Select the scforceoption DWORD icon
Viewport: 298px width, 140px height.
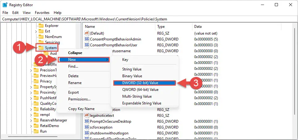click(x=87, y=127)
